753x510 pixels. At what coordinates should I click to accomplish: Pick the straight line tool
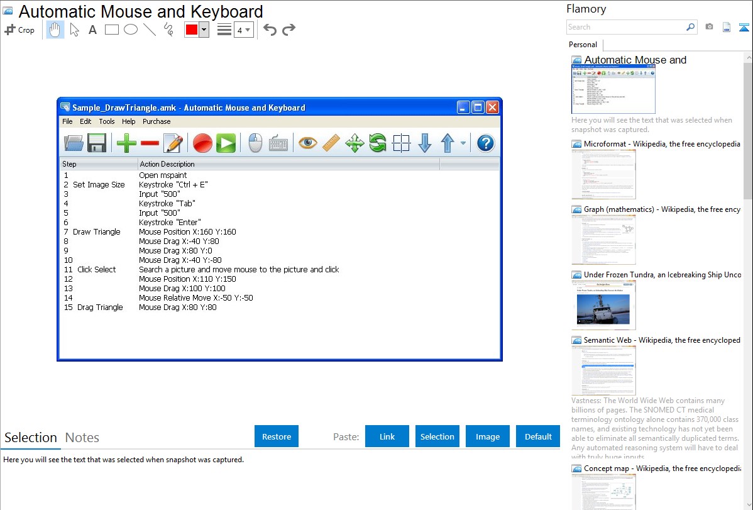click(150, 30)
